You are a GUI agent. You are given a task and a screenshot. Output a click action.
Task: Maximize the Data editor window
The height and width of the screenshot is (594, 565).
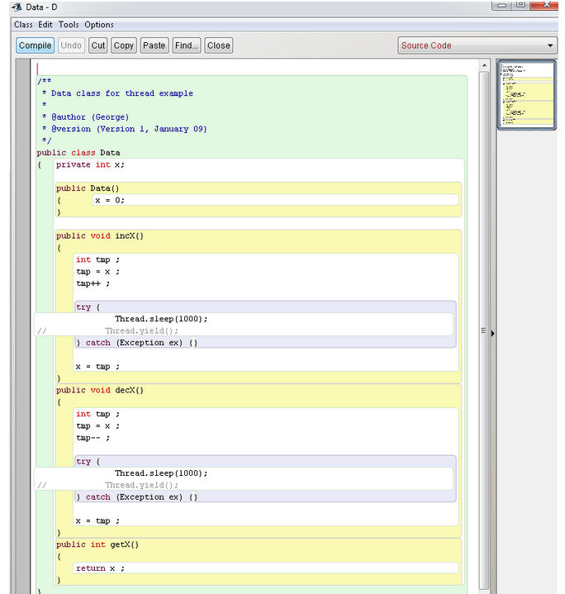click(x=521, y=5)
